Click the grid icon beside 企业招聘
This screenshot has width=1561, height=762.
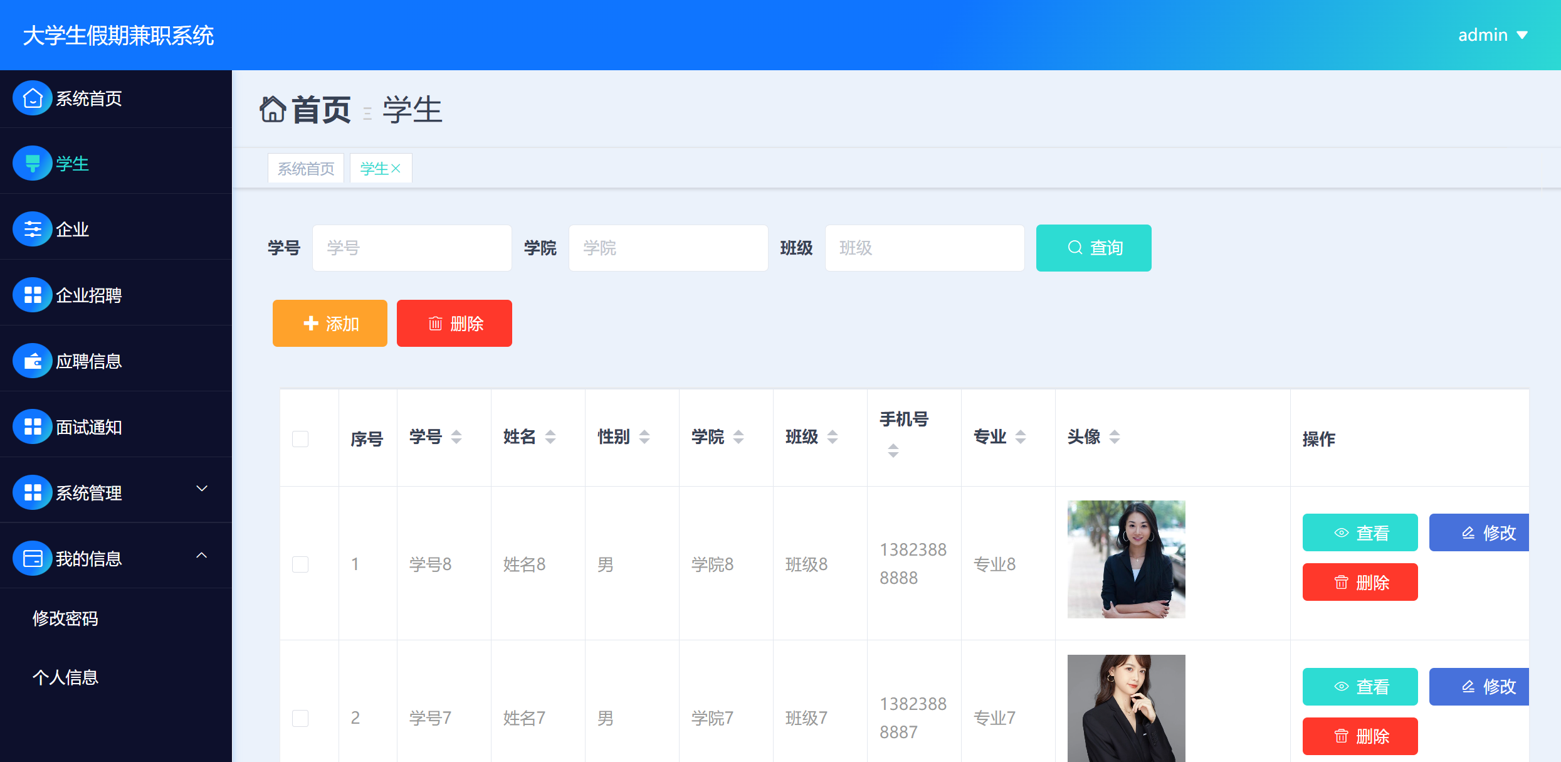(x=33, y=295)
